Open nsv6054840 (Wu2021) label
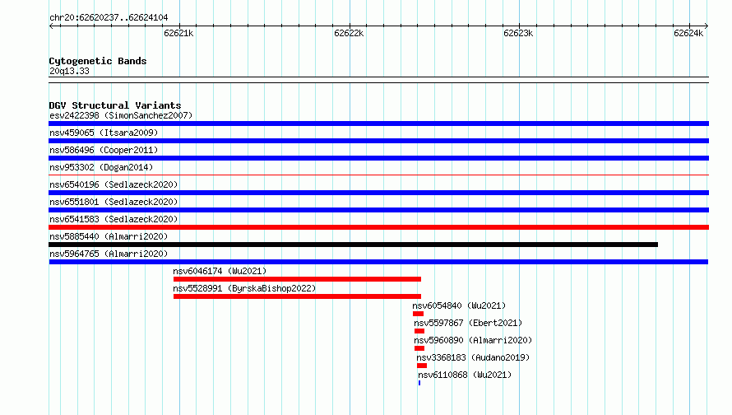The width and height of the screenshot is (732, 415). (x=459, y=305)
